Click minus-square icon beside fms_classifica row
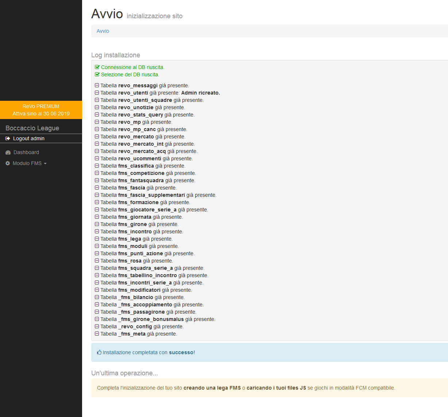Screen dimensions: 448x417 tap(97, 166)
